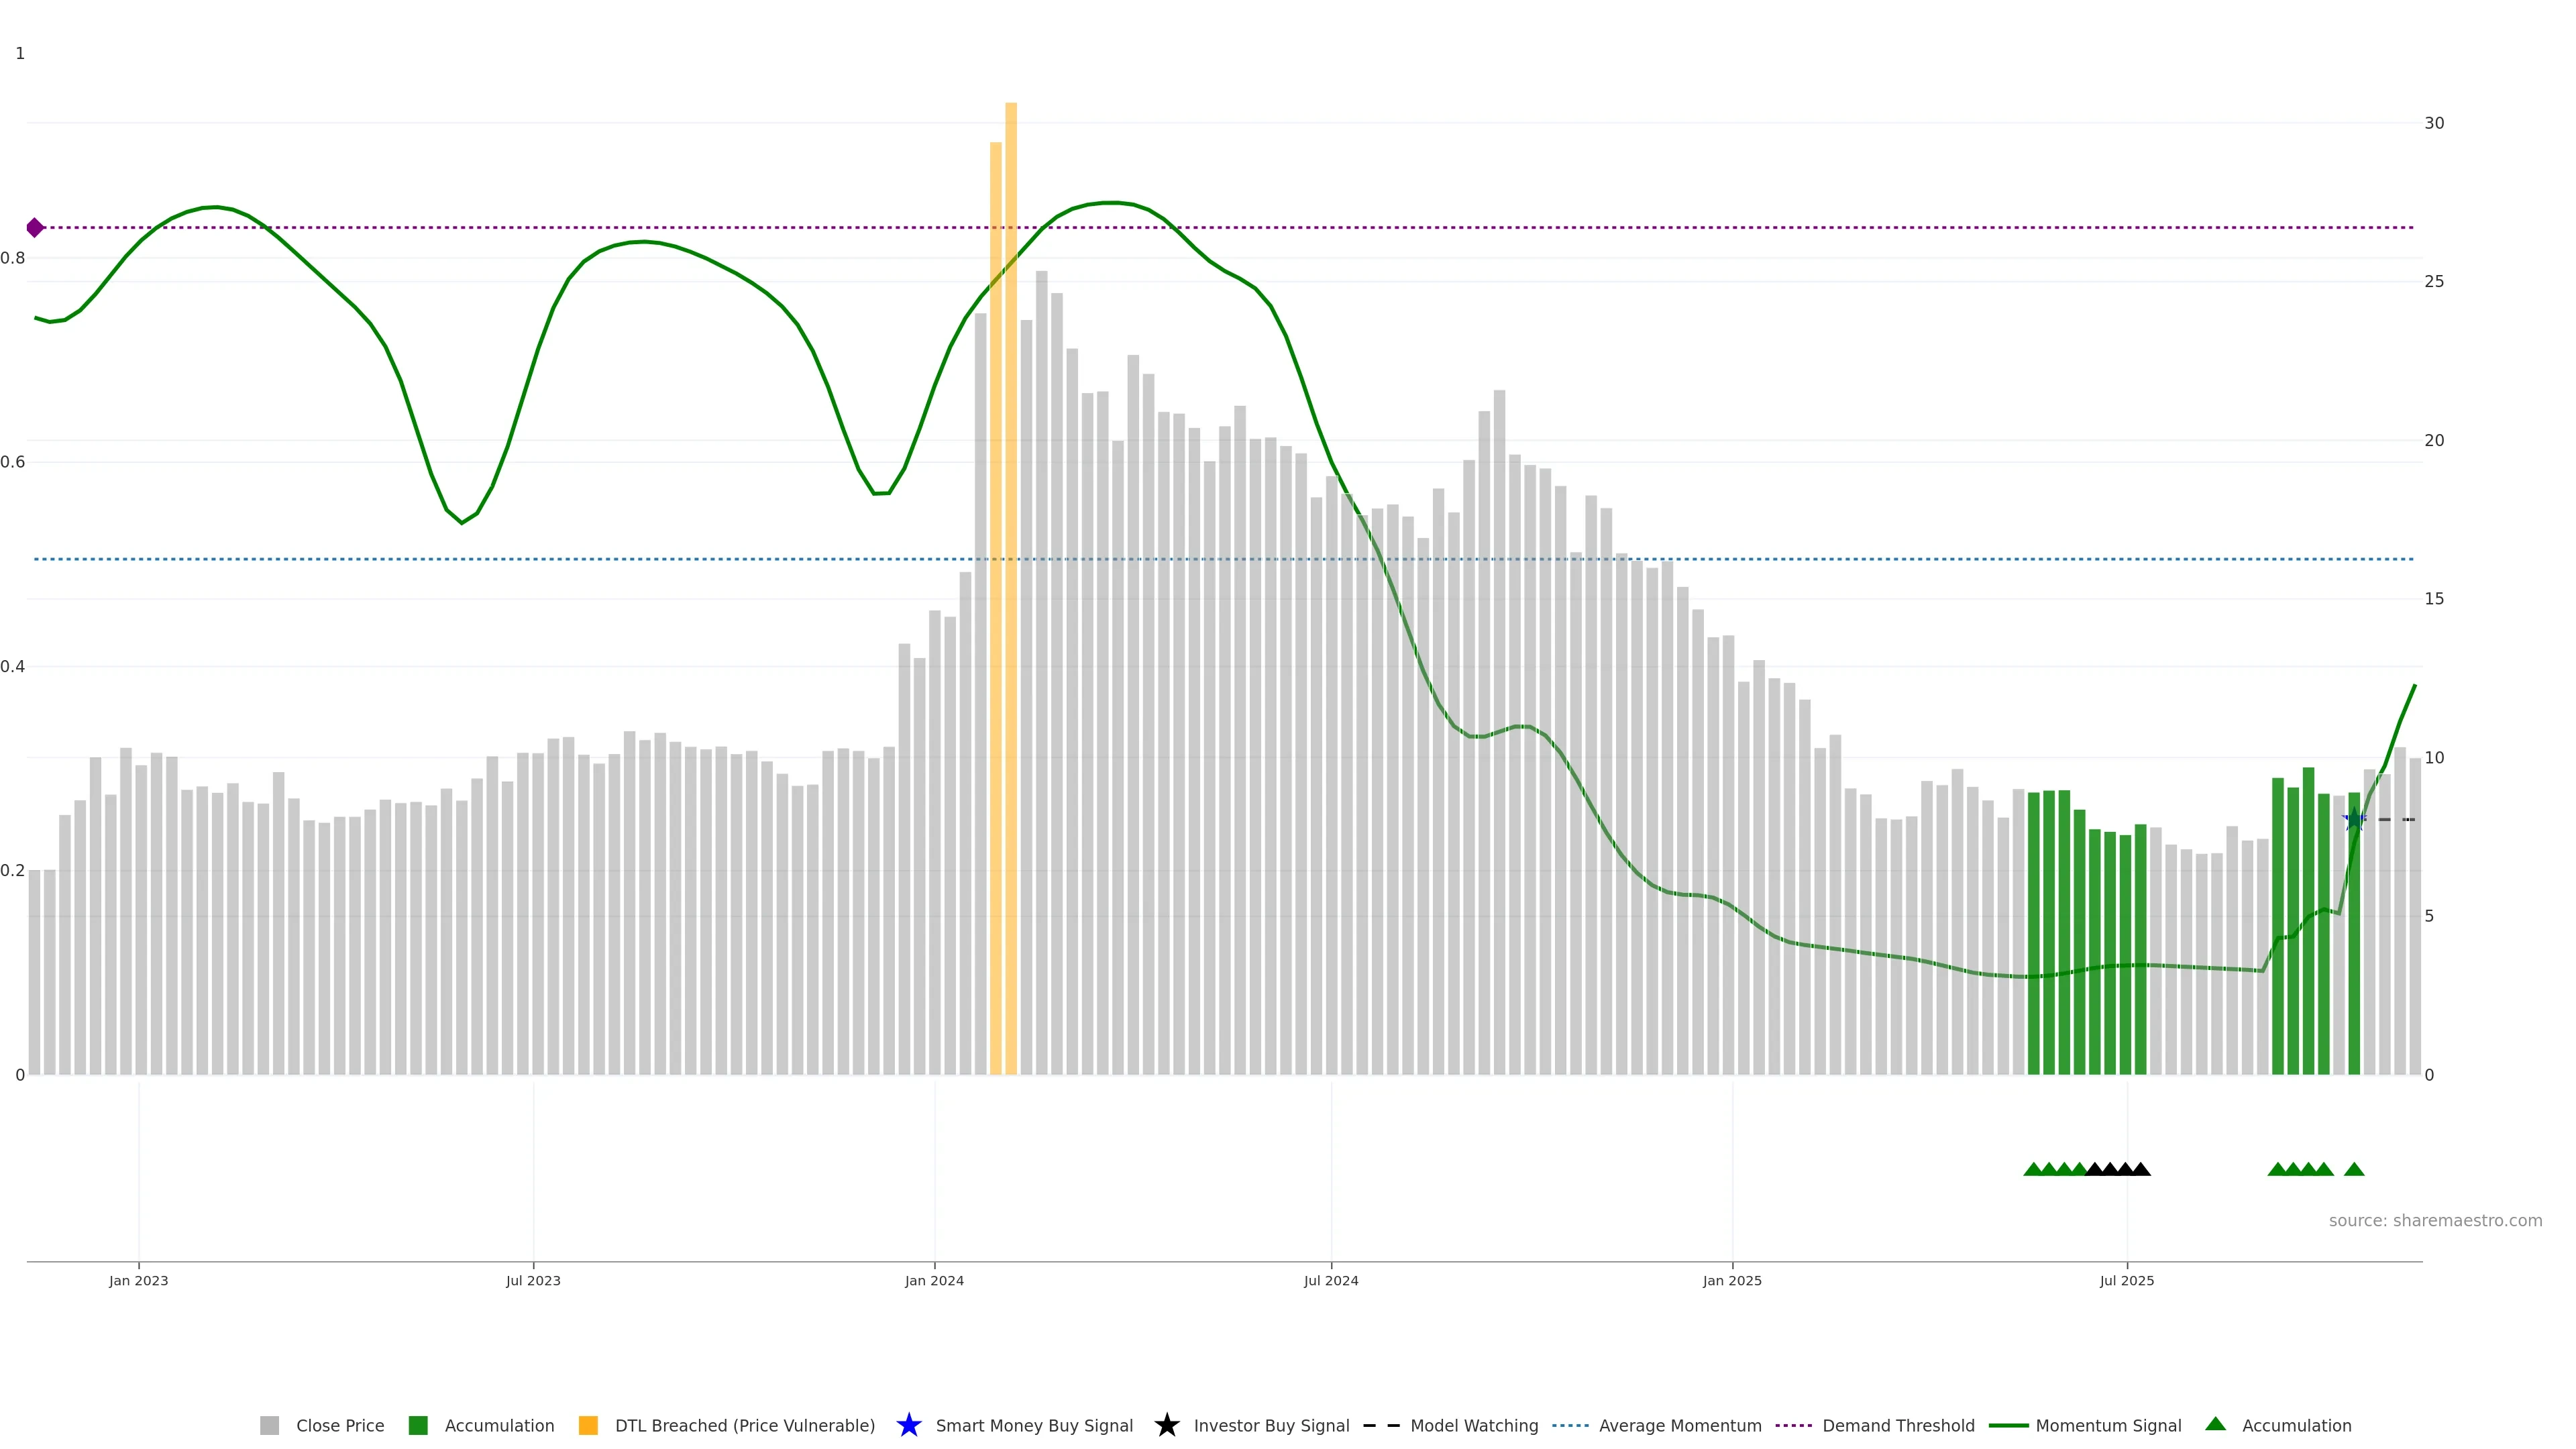Click the gray Close Price color swatch
Image resolution: width=2576 pixels, height=1449 pixels.
(x=270, y=1425)
